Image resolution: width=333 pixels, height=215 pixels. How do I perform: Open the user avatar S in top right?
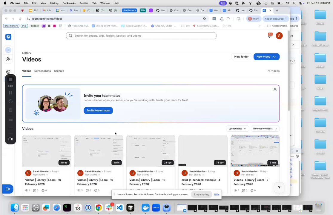pos(279,36)
